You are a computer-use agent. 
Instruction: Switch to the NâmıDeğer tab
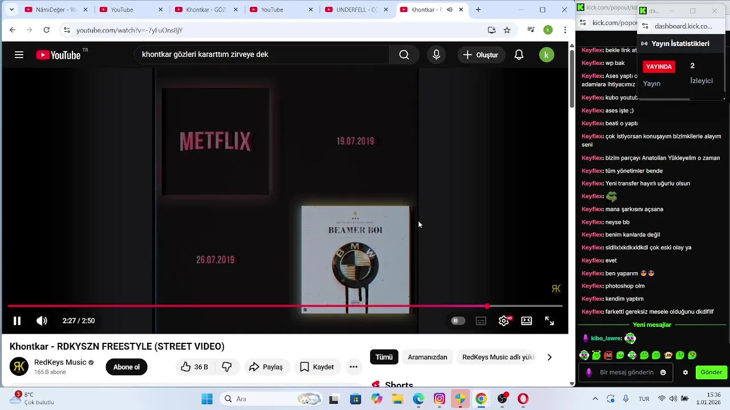point(55,10)
